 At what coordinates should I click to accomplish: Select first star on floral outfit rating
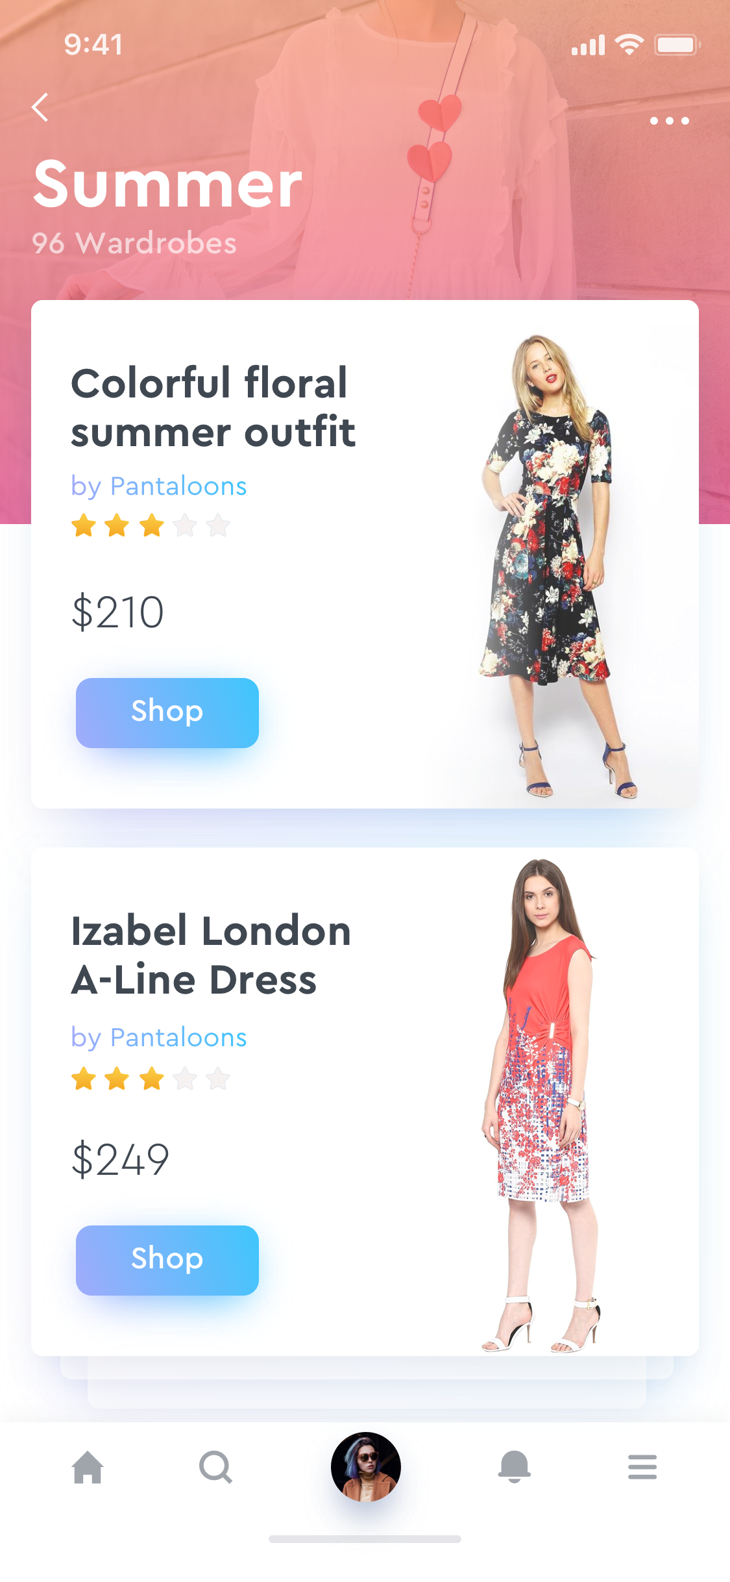coord(84,525)
